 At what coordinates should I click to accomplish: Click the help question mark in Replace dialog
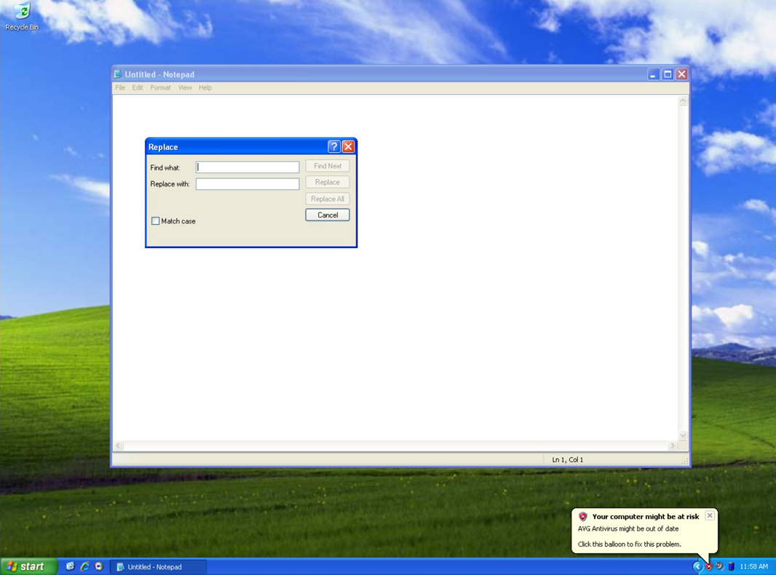click(x=333, y=146)
